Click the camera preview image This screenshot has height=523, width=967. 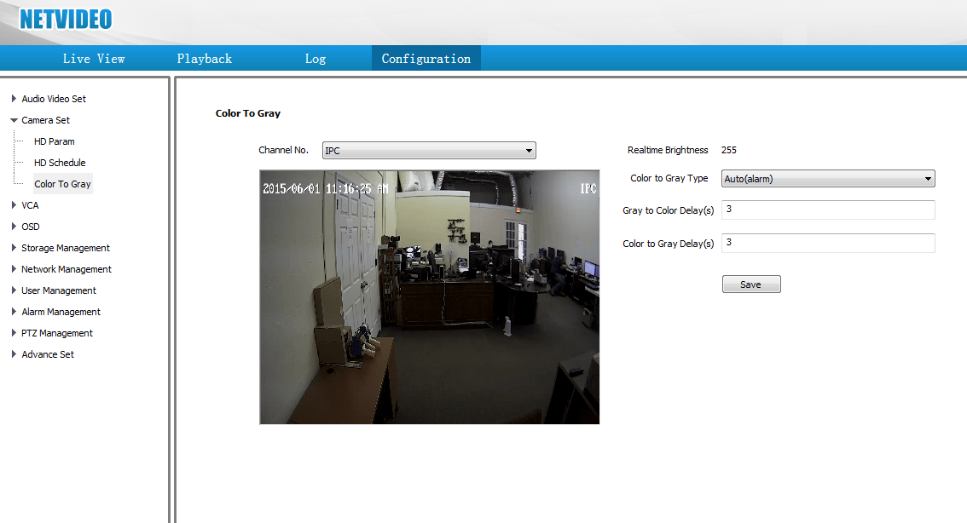coord(429,297)
